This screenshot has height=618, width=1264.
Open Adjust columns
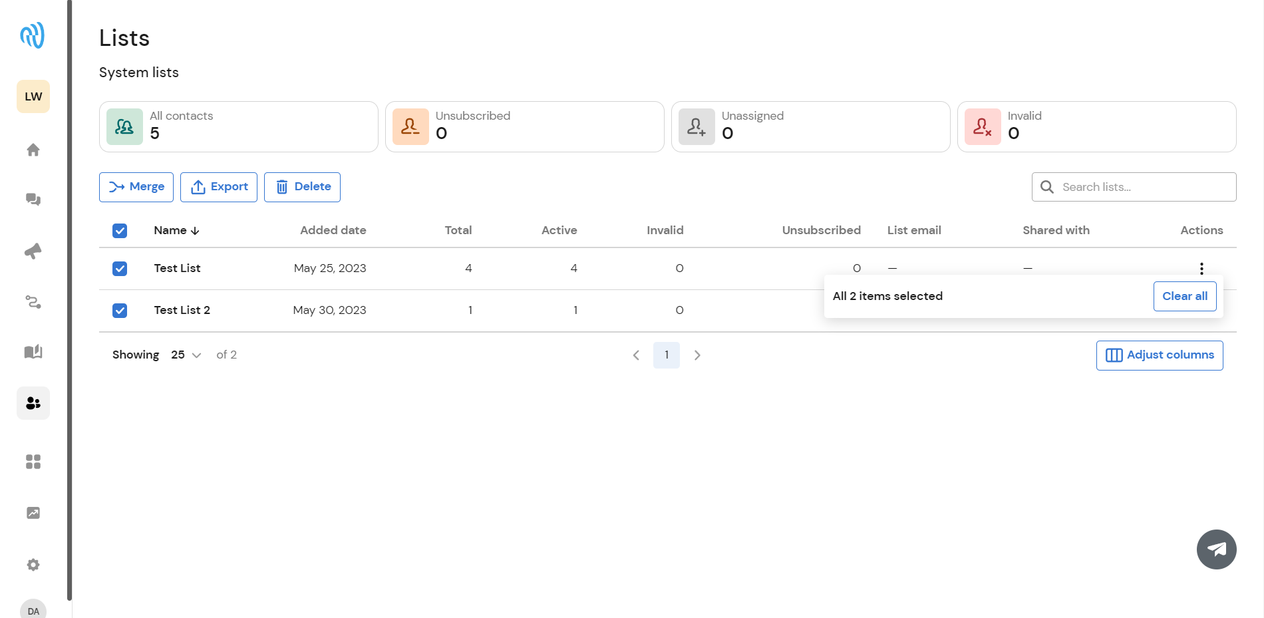coord(1160,355)
